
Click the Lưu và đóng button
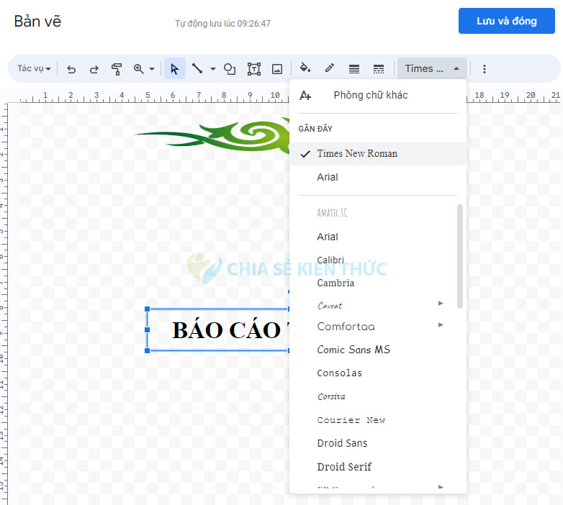506,21
